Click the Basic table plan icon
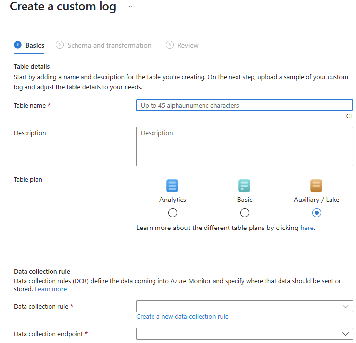Screen dimensions: 356x343 coord(244,186)
